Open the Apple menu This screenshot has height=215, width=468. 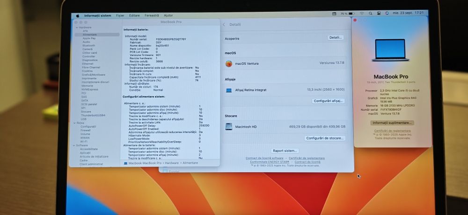click(x=78, y=15)
